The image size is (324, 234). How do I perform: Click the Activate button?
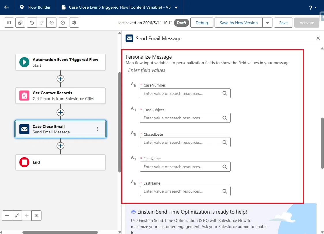point(307,23)
